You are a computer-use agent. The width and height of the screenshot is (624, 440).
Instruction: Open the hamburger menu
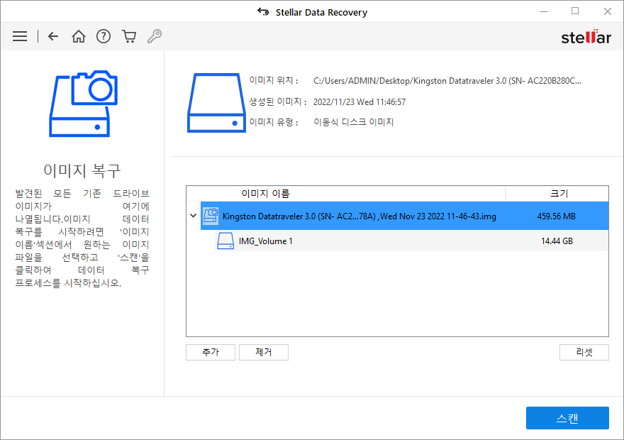point(20,36)
